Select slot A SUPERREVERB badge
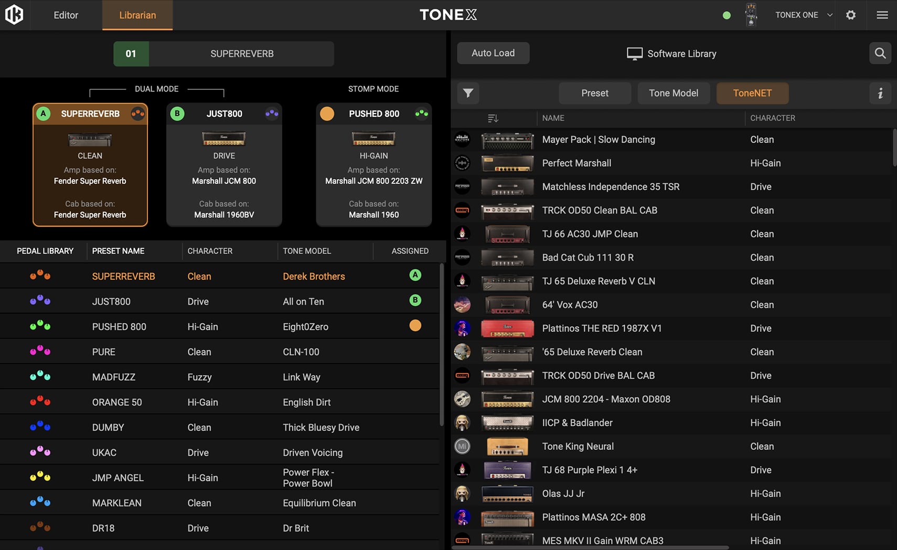Viewport: 897px width, 550px height. click(44, 114)
